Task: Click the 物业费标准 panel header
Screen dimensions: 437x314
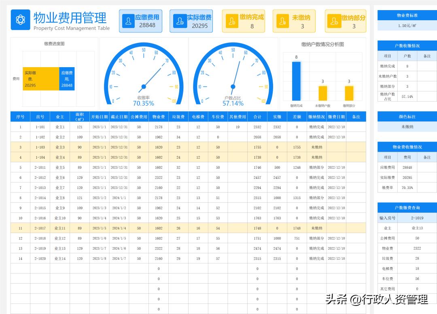Action: 407,15
